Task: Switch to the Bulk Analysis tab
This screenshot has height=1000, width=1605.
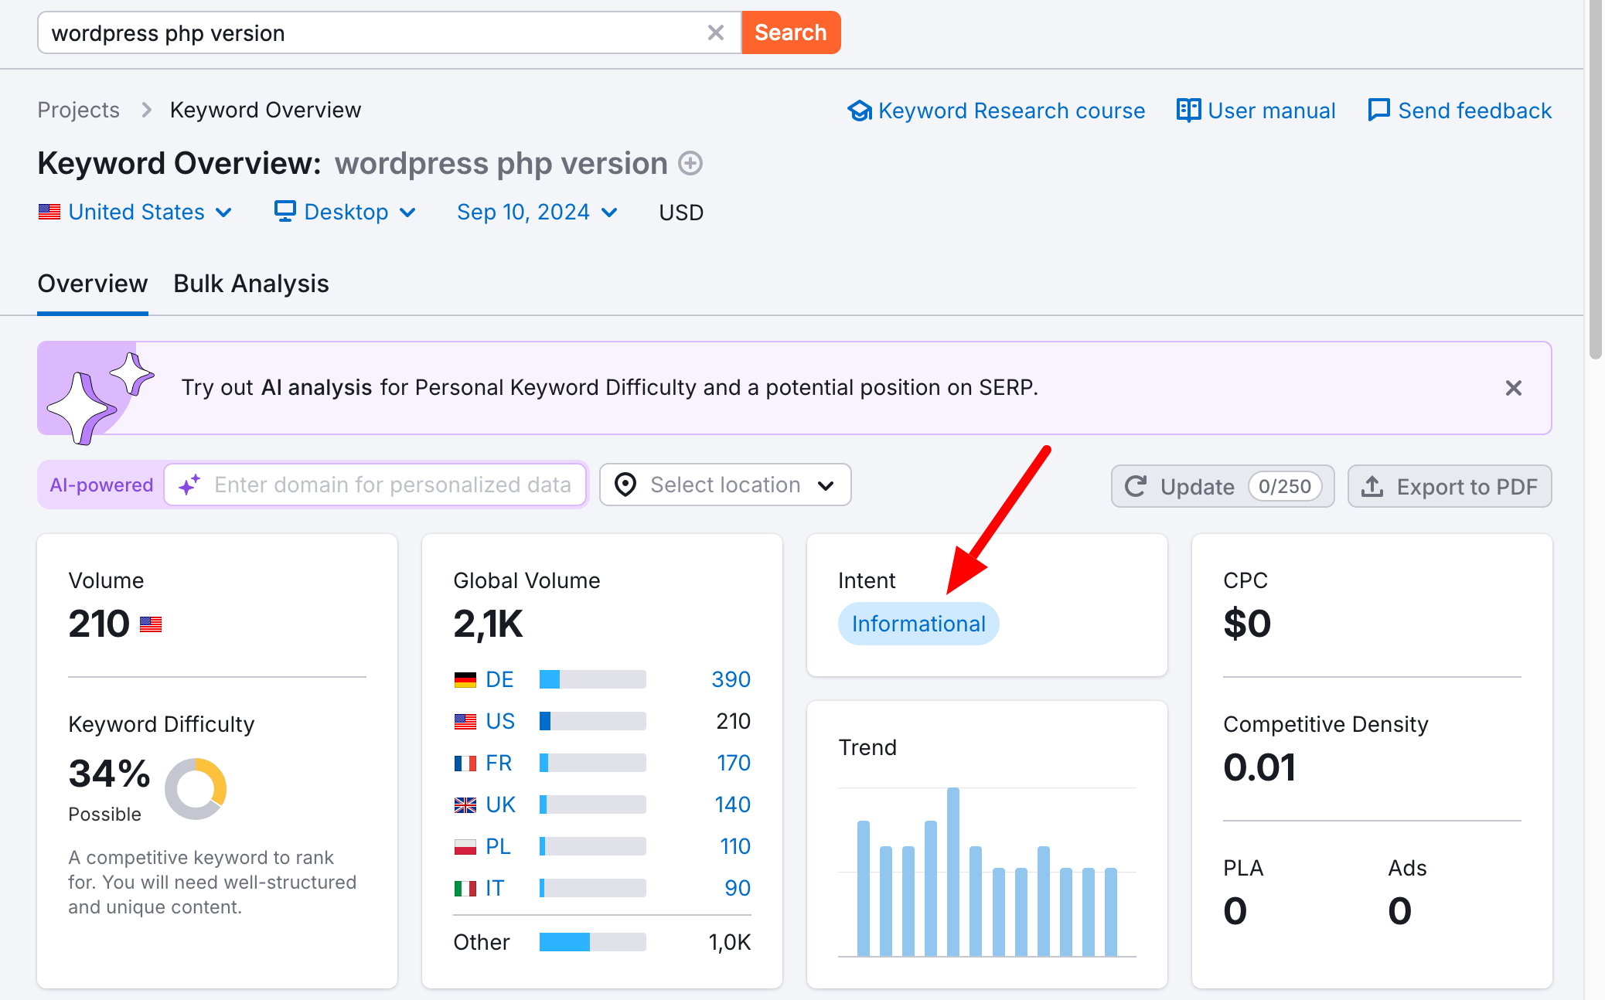Action: [251, 284]
